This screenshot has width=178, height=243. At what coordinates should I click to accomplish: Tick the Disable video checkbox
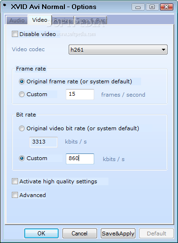click(x=15, y=34)
